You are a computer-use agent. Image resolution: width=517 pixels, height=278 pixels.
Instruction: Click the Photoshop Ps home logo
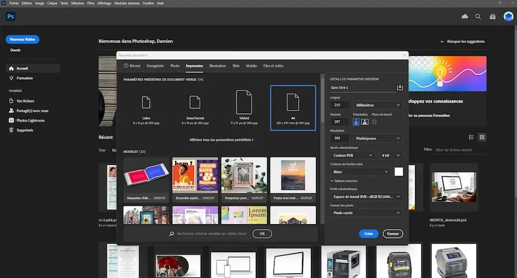pos(10,17)
